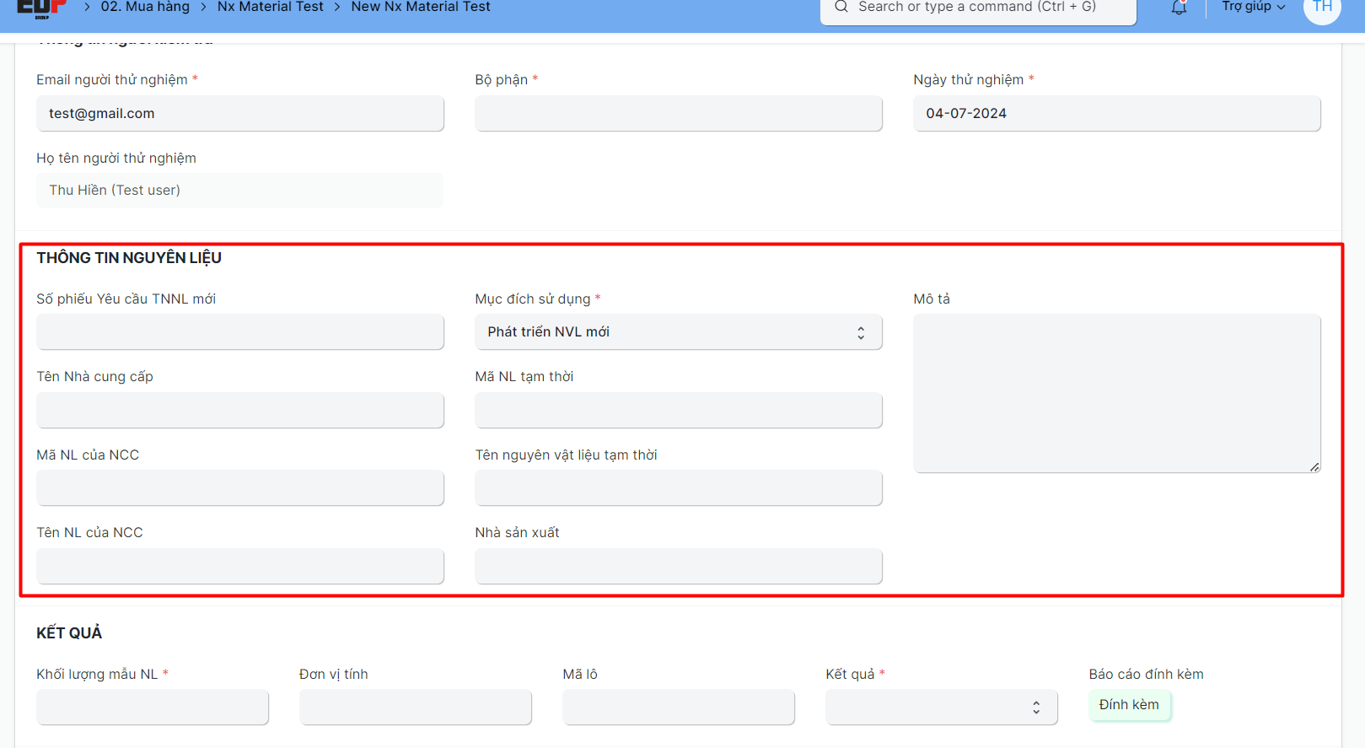Navigate to Nx Material Test breadcrumb
The image size is (1365, 748).
click(270, 7)
